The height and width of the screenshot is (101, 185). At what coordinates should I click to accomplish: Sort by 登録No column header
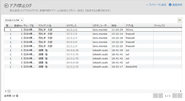click(17, 26)
